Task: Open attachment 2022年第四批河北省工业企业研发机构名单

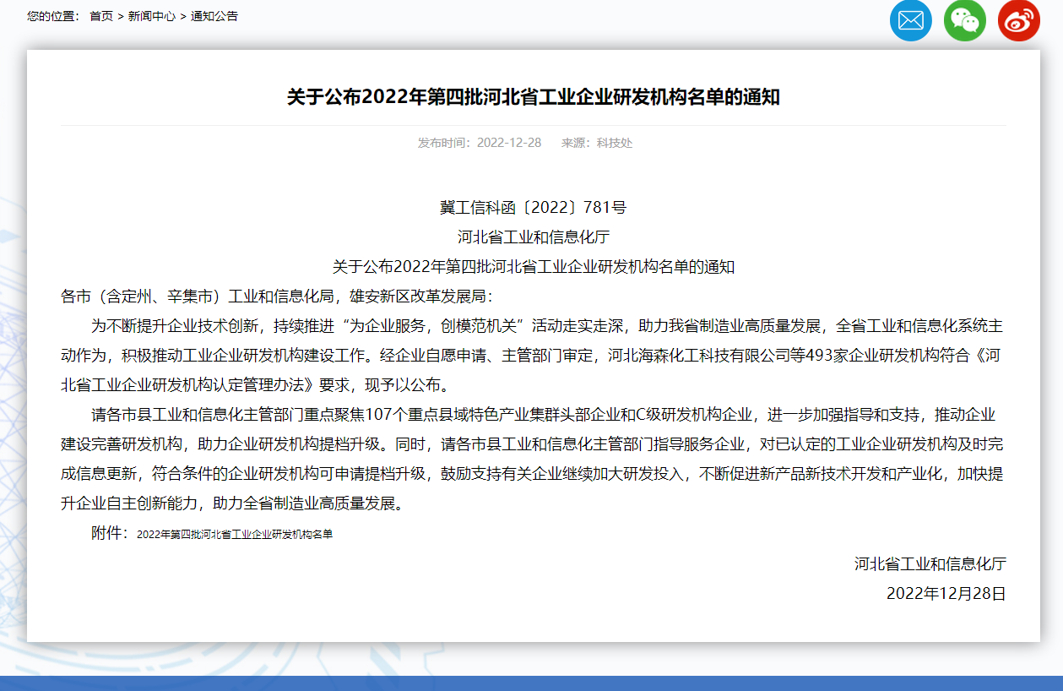Action: coord(235,535)
